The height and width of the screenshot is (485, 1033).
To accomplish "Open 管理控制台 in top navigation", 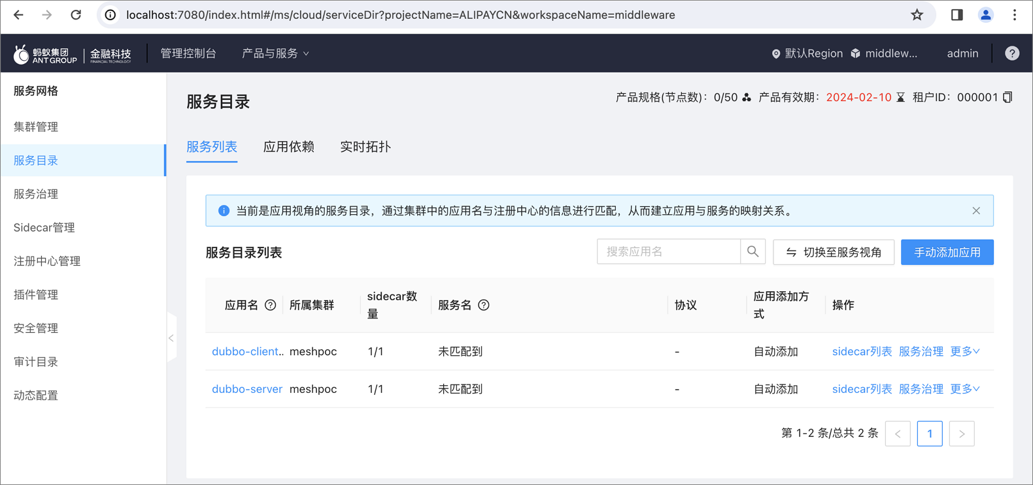I will 188,54.
